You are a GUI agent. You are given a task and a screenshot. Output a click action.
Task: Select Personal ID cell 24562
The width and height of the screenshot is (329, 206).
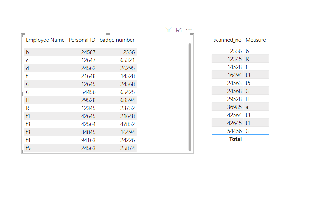coord(88,68)
